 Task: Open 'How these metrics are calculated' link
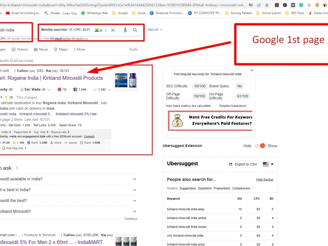pos(188,106)
